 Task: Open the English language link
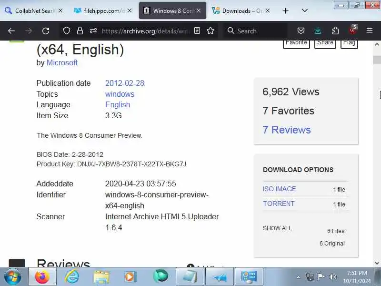[118, 104]
